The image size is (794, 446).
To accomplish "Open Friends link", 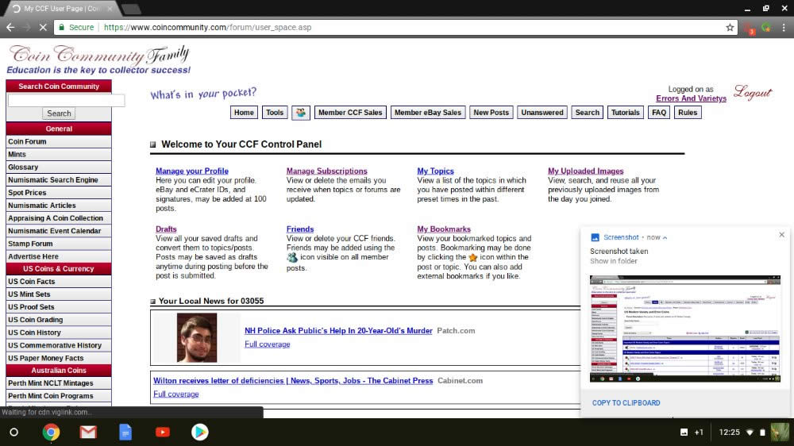I will pyautogui.click(x=300, y=229).
